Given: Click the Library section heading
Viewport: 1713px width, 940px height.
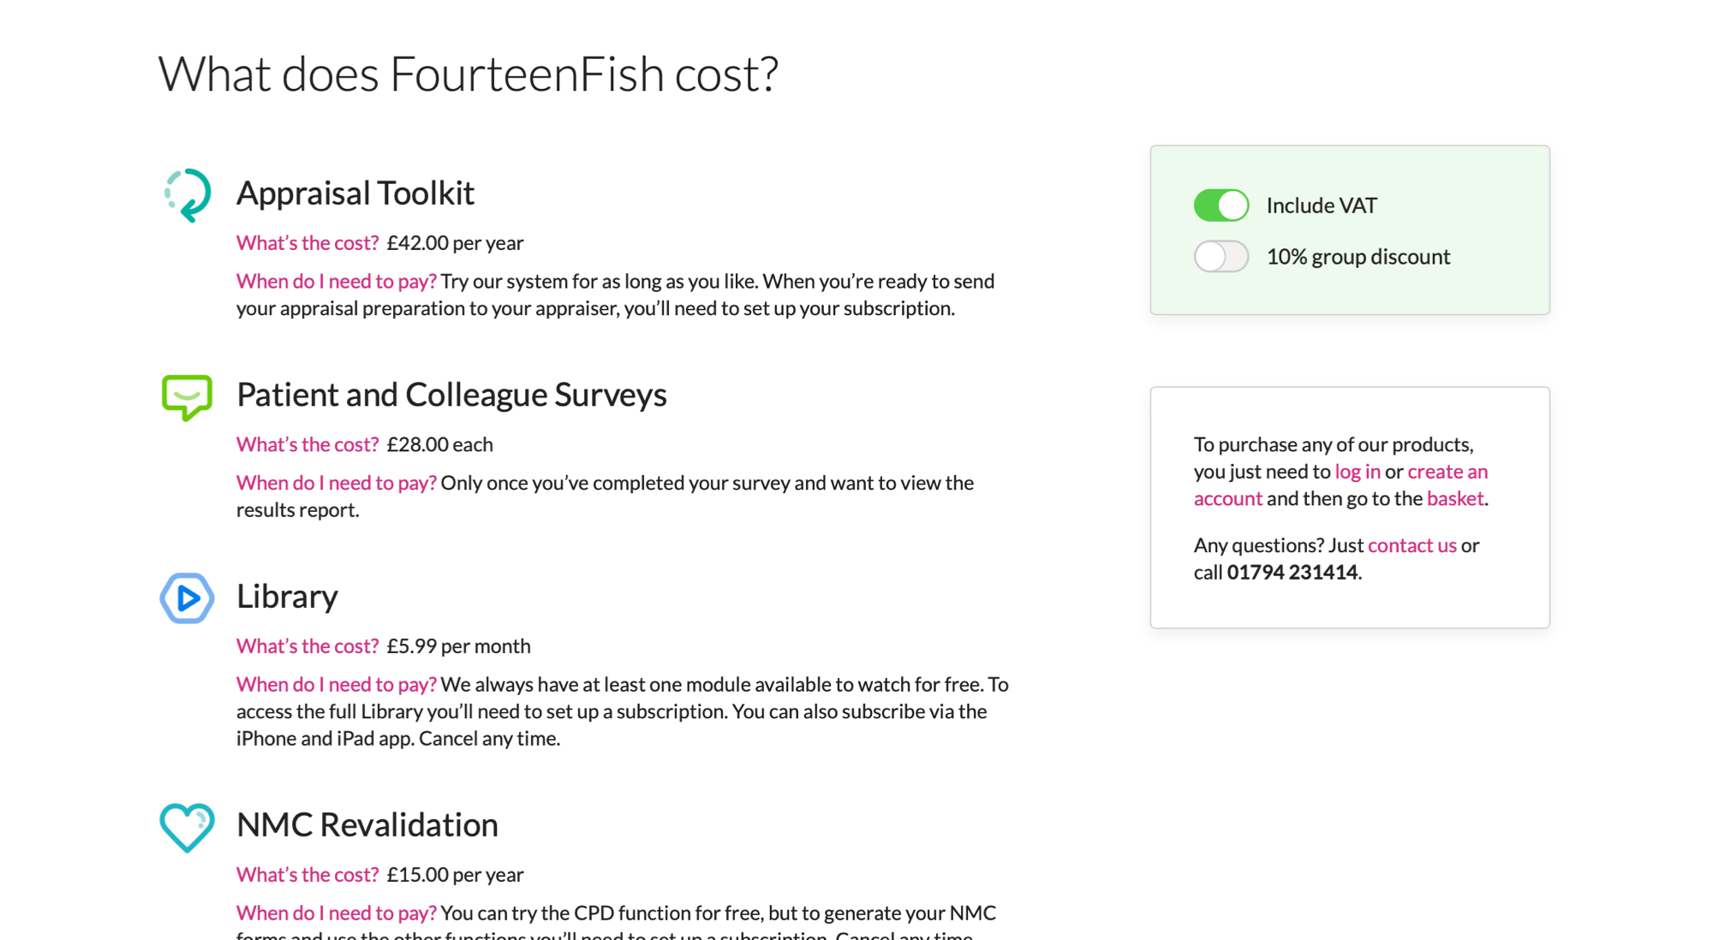Looking at the screenshot, I should tap(287, 597).
